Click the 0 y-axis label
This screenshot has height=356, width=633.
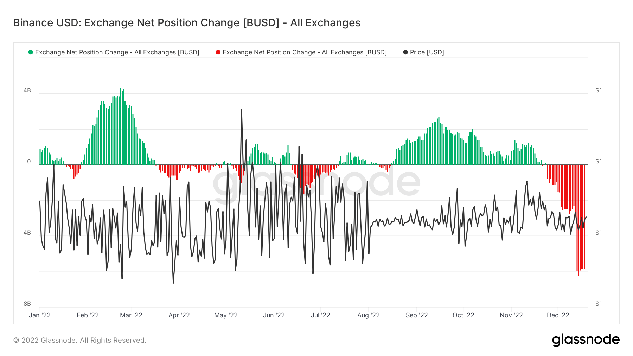click(29, 162)
